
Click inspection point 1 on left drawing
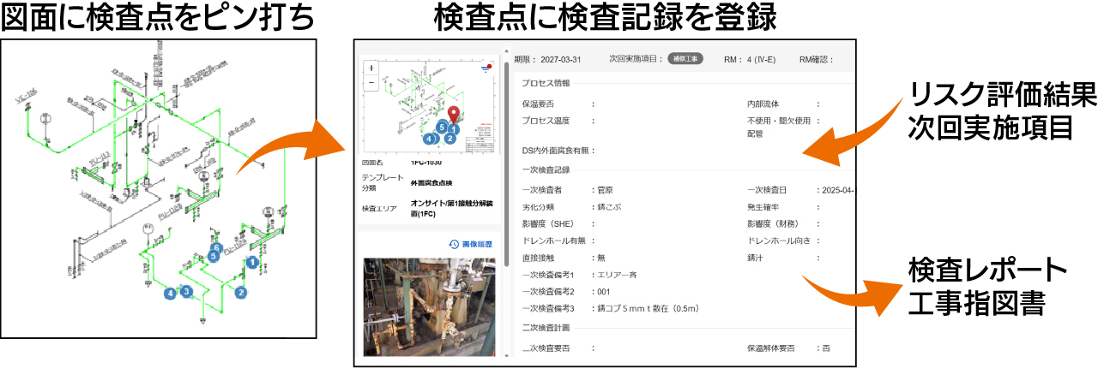click(x=252, y=263)
